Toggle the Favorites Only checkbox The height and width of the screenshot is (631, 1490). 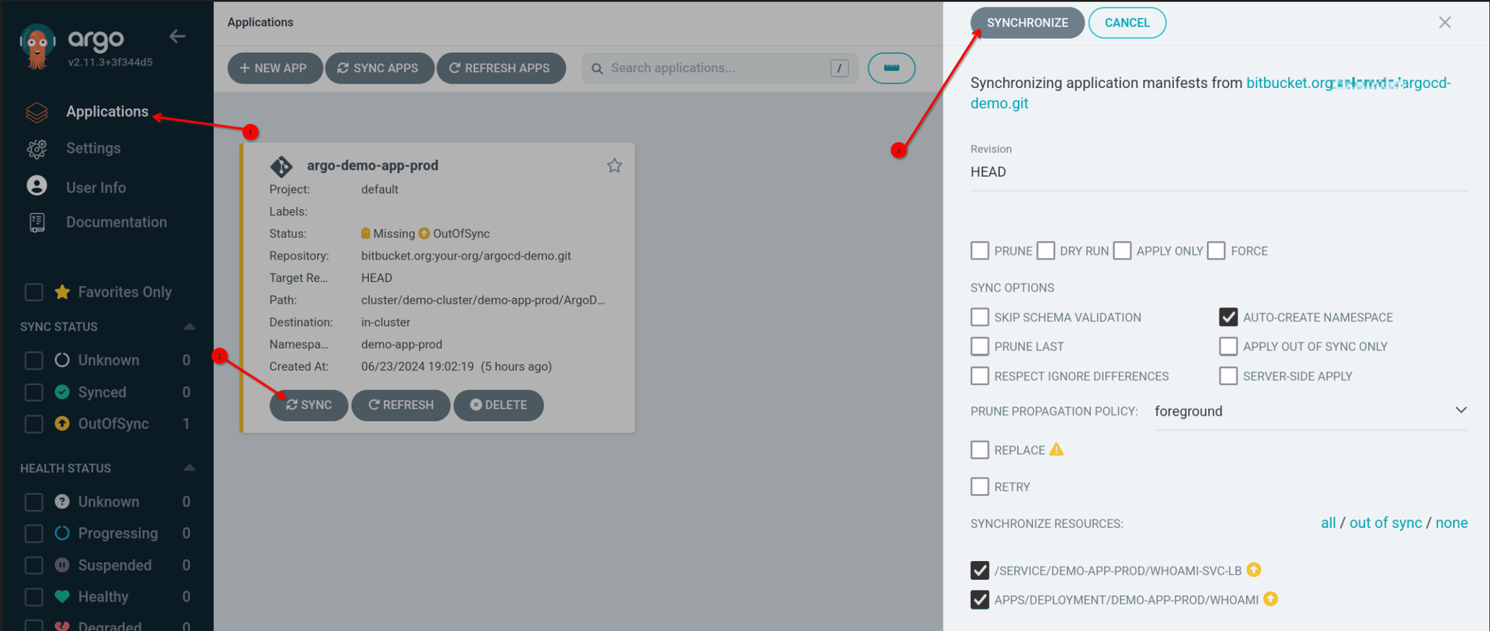pyautogui.click(x=34, y=292)
